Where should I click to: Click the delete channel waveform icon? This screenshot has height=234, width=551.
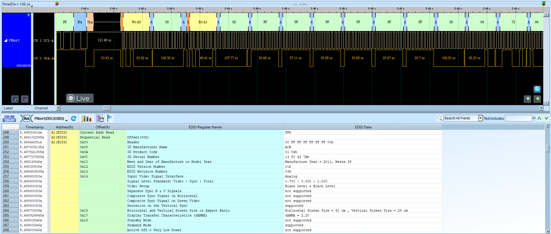25,99
